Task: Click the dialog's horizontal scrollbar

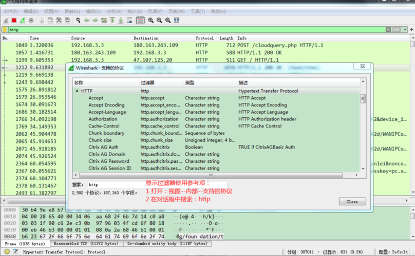Action: click(211, 175)
